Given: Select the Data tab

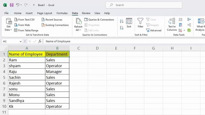Looking at the screenshot, I should pos(75,13).
